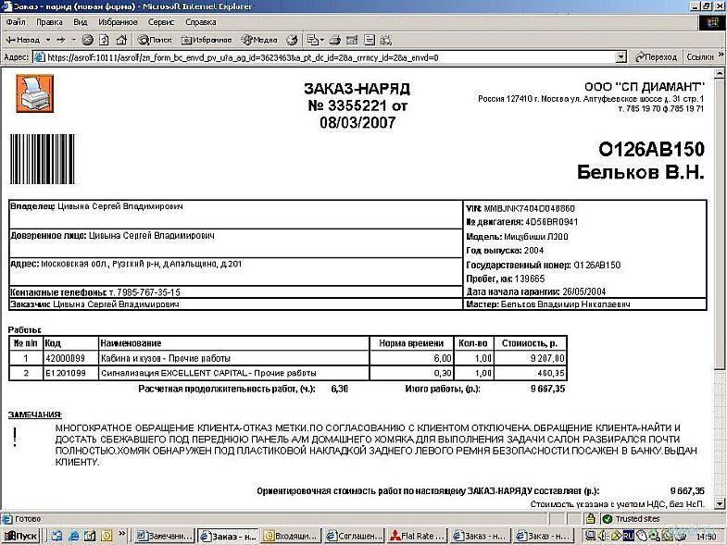Screen dimensions: 727x545
Task: Expand the Back button history dropdown arrow
Action: click(46, 40)
